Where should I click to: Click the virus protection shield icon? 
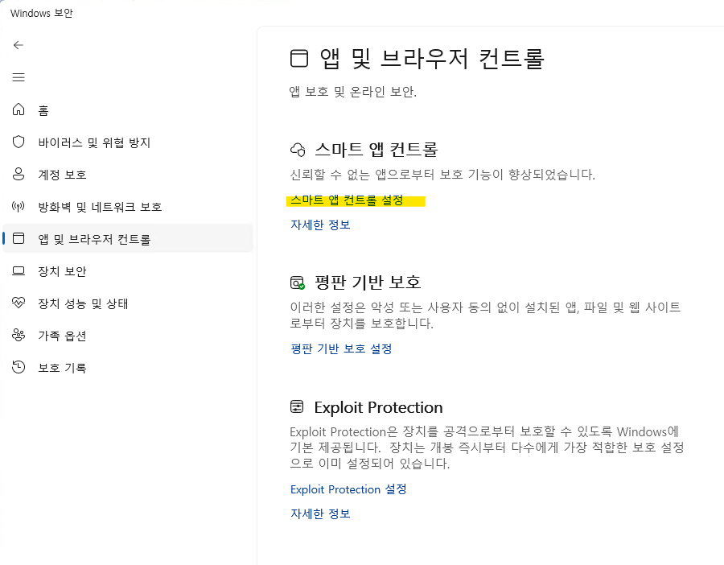[19, 142]
